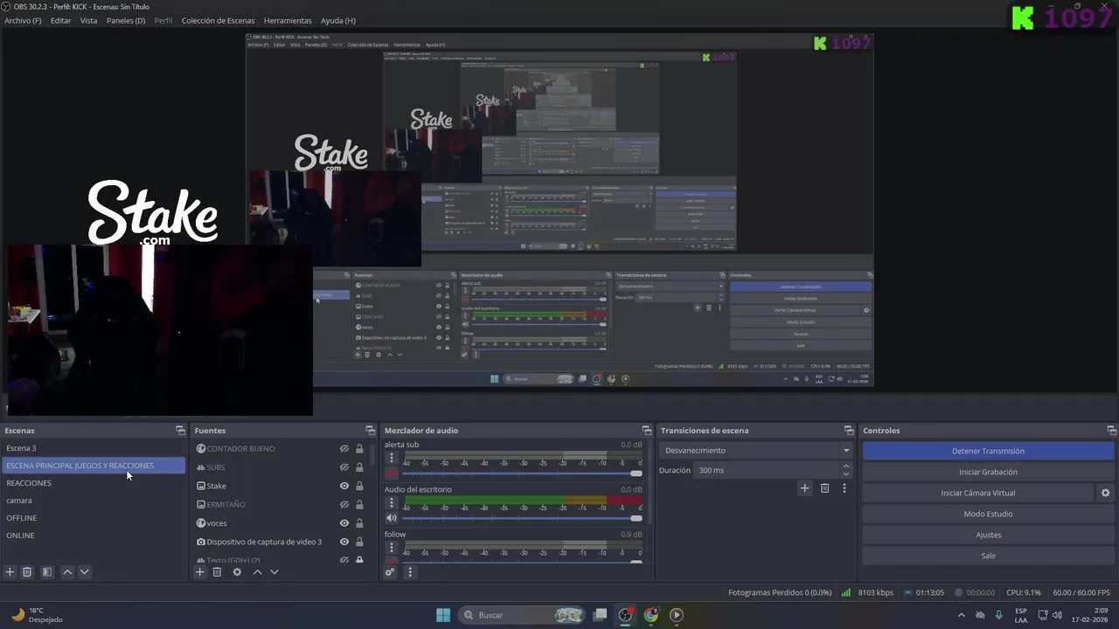This screenshot has height=629, width=1119.
Task: Open scene filters icon in Escenas toolbar
Action: pos(47,572)
